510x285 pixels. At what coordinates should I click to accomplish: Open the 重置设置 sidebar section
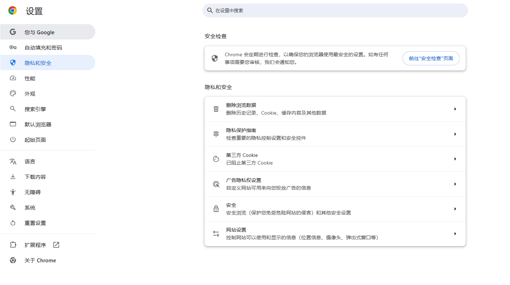[x=48, y=223]
